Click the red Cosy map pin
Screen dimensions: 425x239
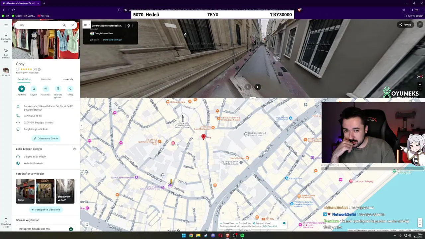tap(204, 137)
